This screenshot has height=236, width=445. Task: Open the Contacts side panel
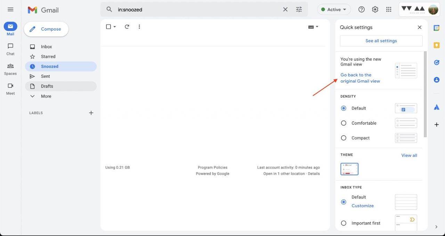click(436, 79)
